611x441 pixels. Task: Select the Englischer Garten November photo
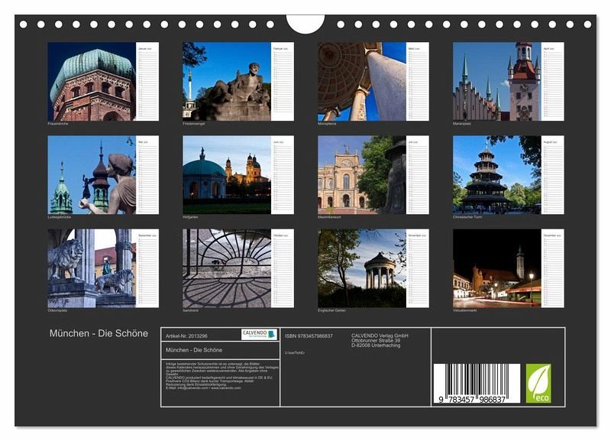[x=362, y=268]
